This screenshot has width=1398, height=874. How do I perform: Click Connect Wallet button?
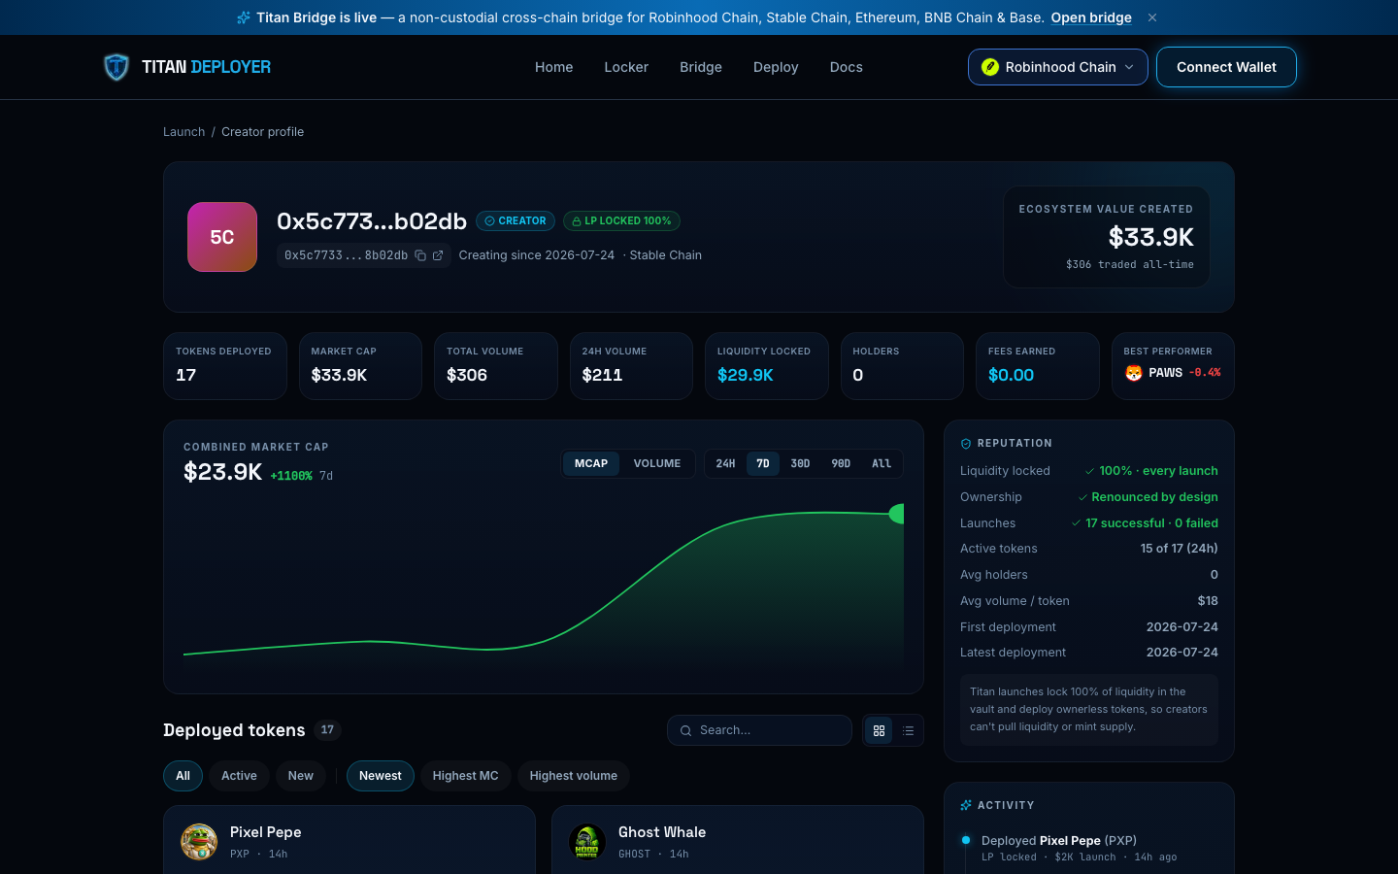(1226, 67)
